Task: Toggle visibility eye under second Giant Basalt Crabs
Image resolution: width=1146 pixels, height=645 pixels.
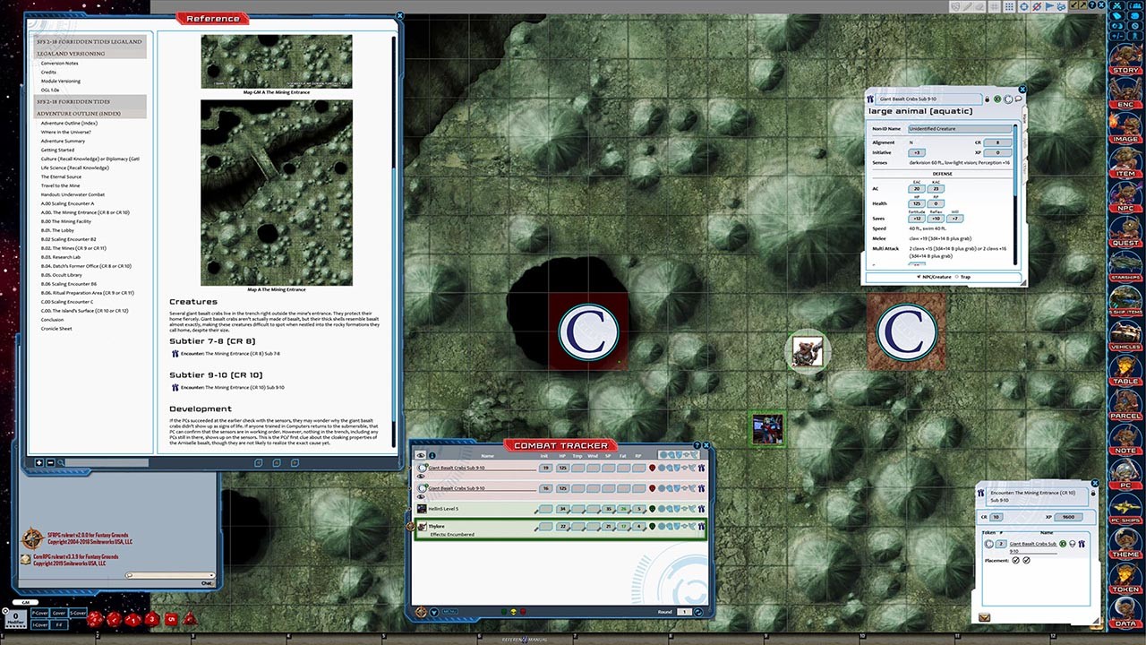Action: (x=421, y=496)
